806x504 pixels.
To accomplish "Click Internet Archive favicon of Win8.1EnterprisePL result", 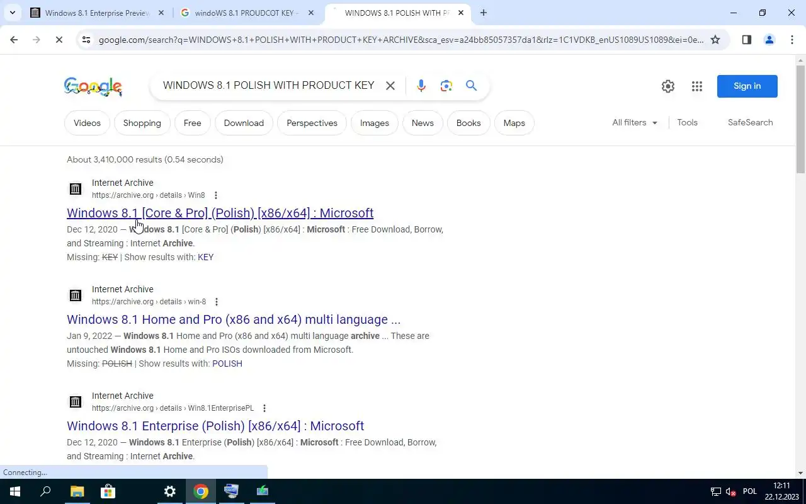I will click(76, 402).
